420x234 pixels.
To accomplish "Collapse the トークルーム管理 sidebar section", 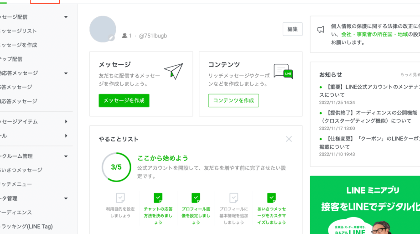I will coord(66,156).
